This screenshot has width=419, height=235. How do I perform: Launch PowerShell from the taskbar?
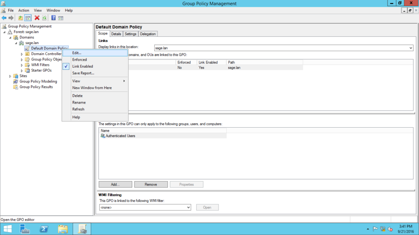44,229
